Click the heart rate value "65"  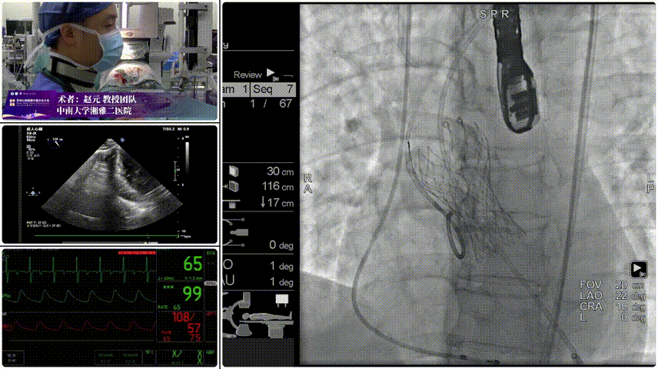(x=193, y=264)
